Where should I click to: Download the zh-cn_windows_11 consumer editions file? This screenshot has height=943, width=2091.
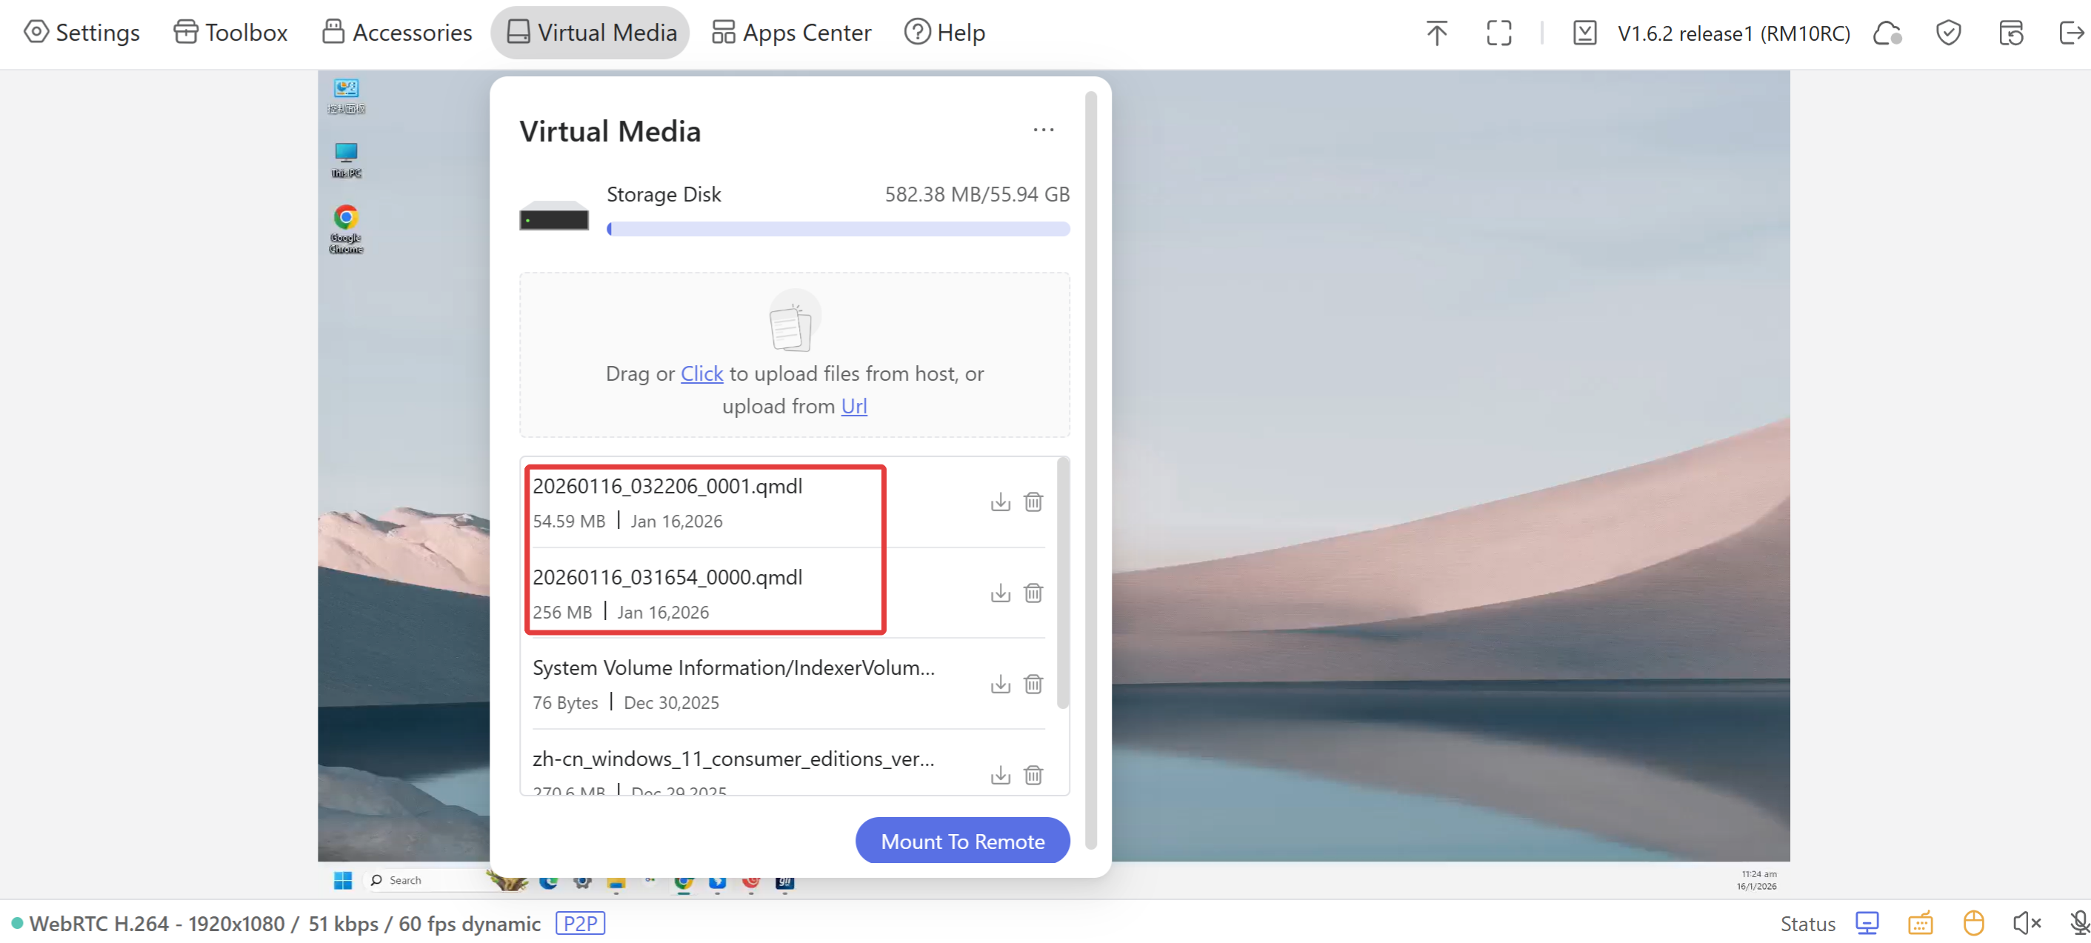tap(1000, 775)
